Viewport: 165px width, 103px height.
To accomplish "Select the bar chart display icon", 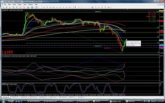I will (x=3, y=7).
